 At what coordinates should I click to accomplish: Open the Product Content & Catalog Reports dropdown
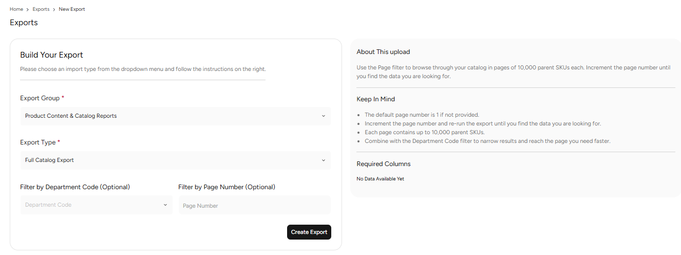(175, 116)
